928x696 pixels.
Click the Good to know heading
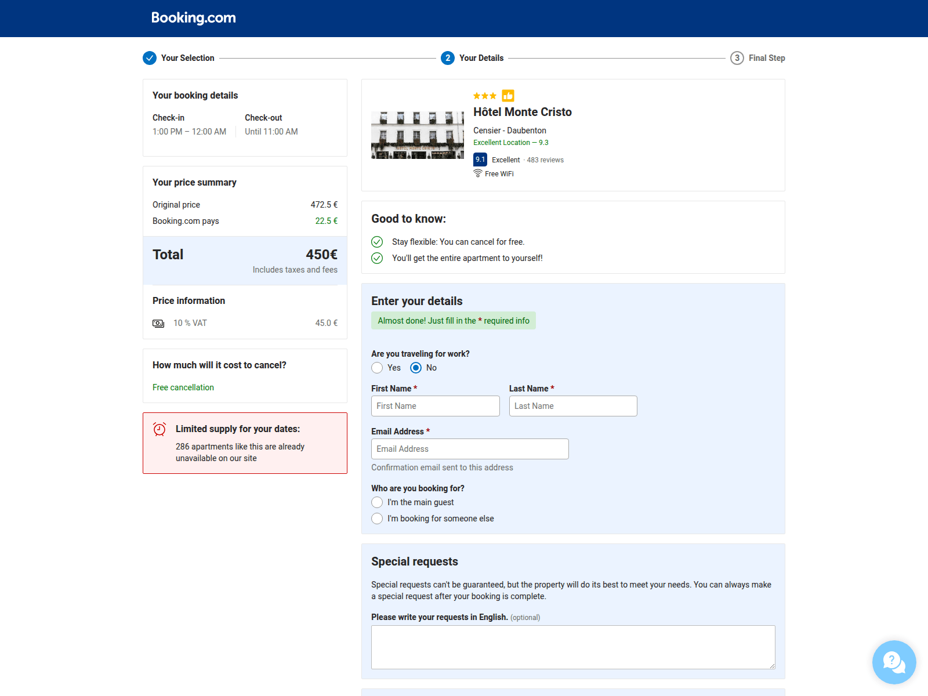(408, 219)
